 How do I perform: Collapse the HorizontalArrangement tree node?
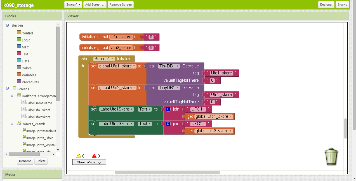(x=12, y=95)
